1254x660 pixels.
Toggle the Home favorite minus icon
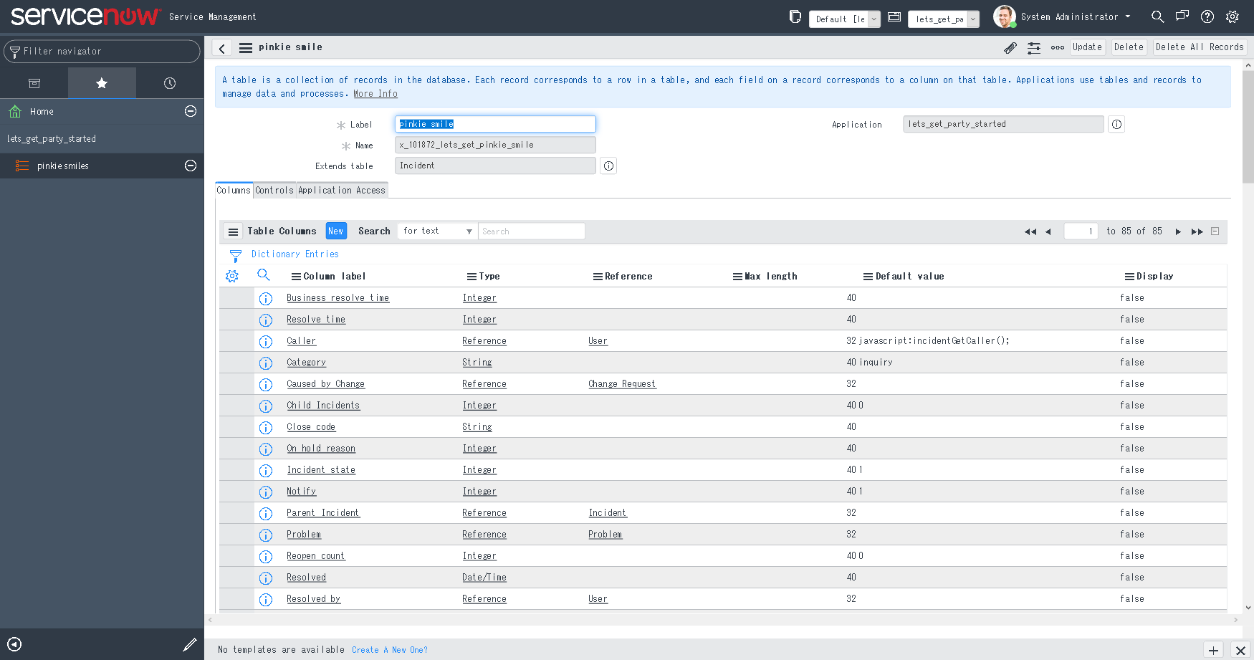coord(190,111)
